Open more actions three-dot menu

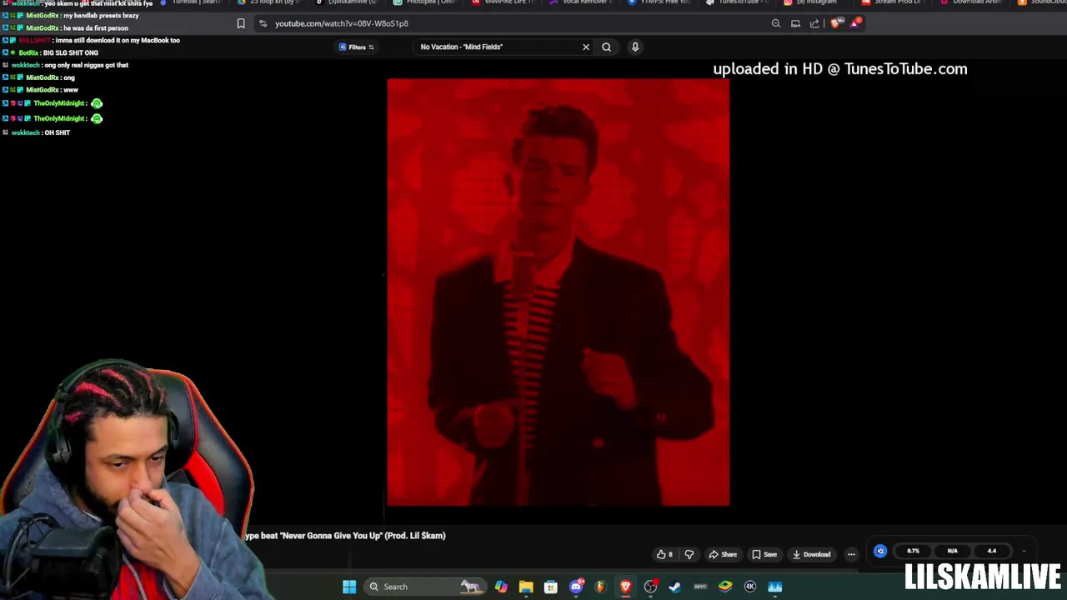pyautogui.click(x=851, y=554)
